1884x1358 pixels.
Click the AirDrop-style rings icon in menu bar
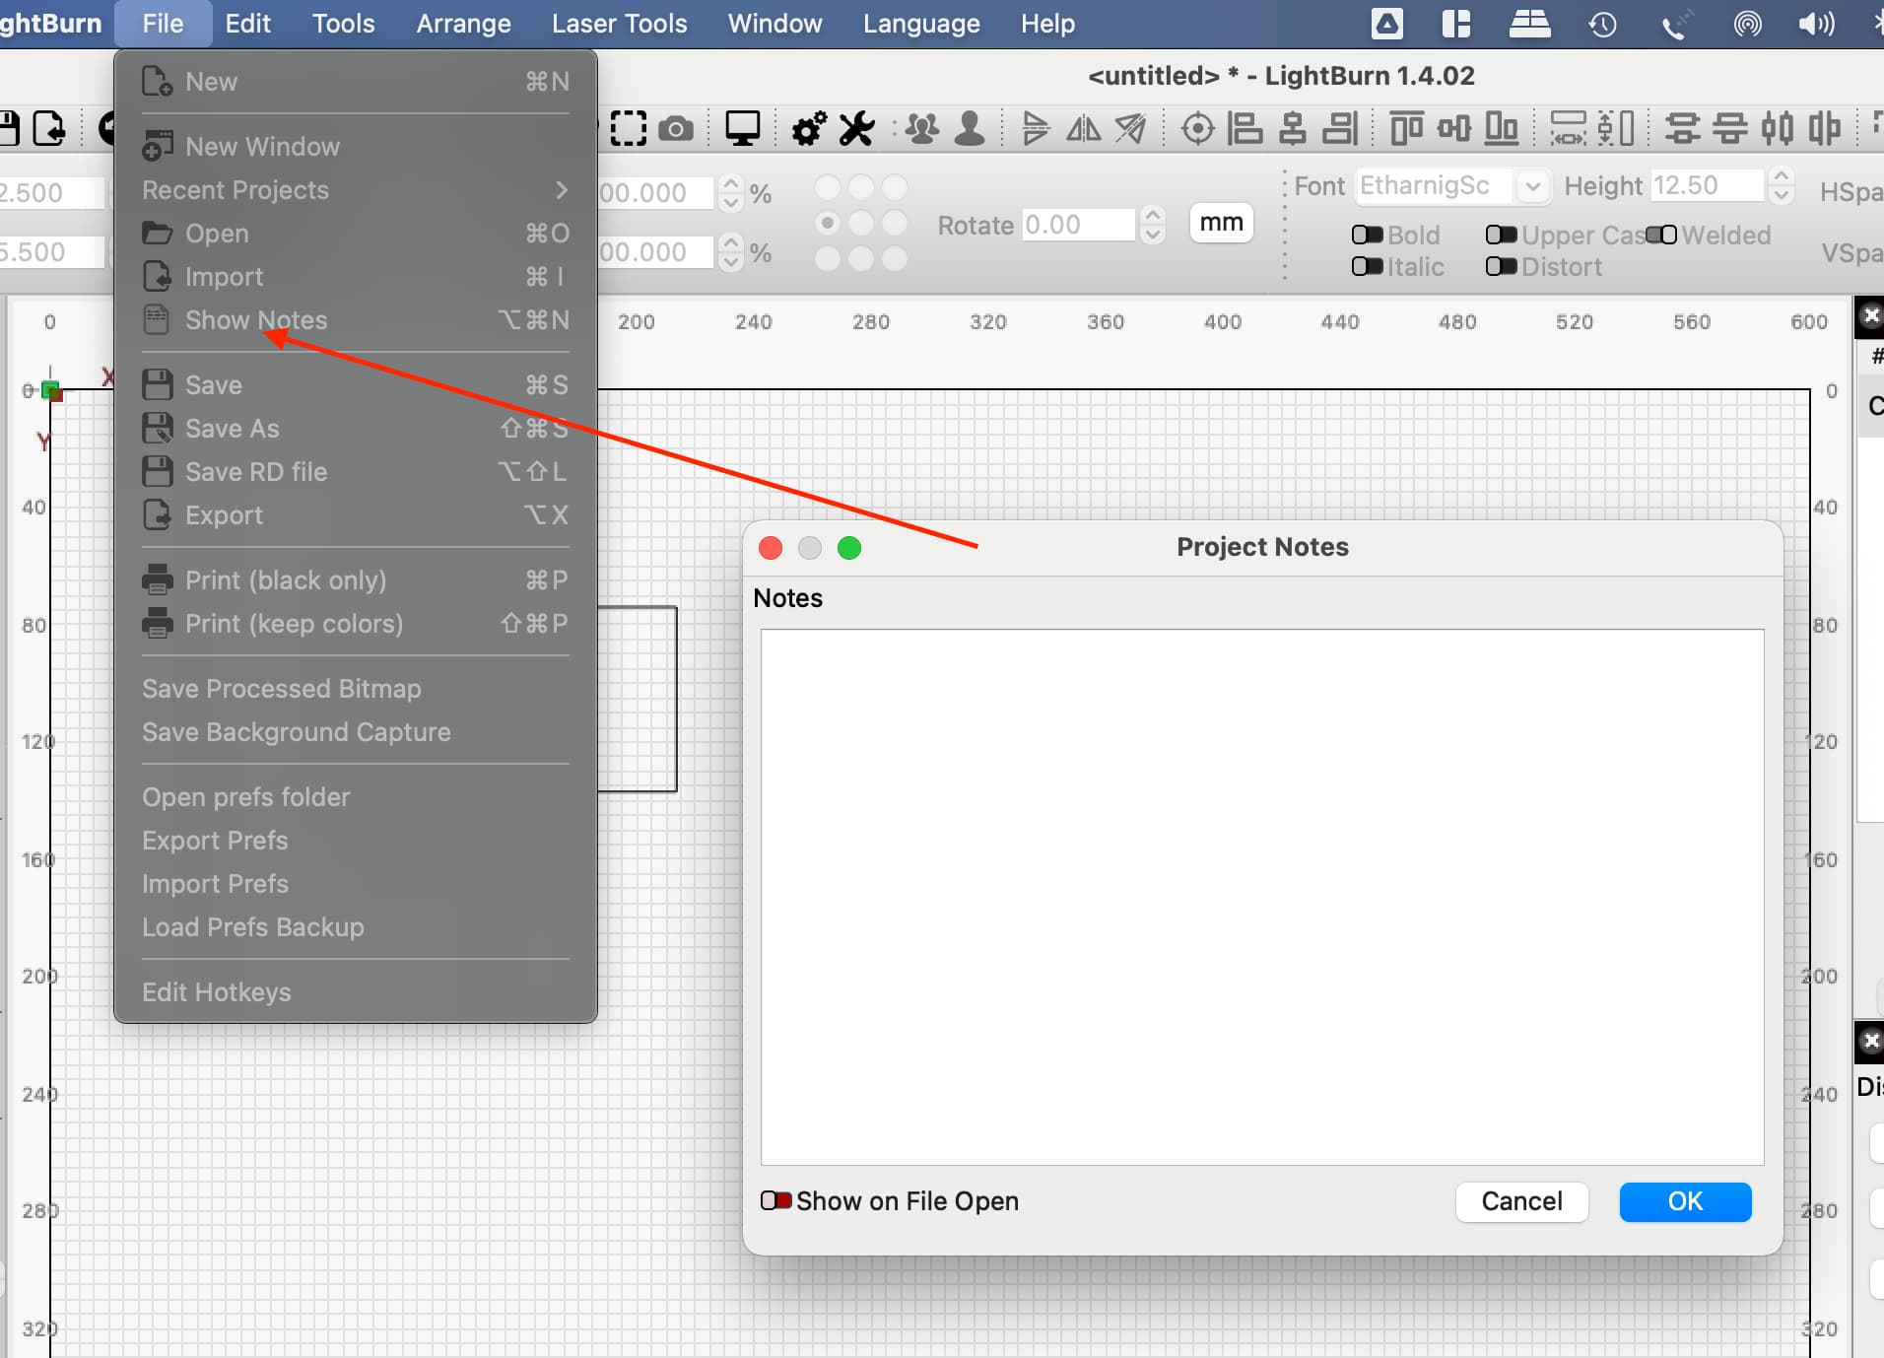1748,24
